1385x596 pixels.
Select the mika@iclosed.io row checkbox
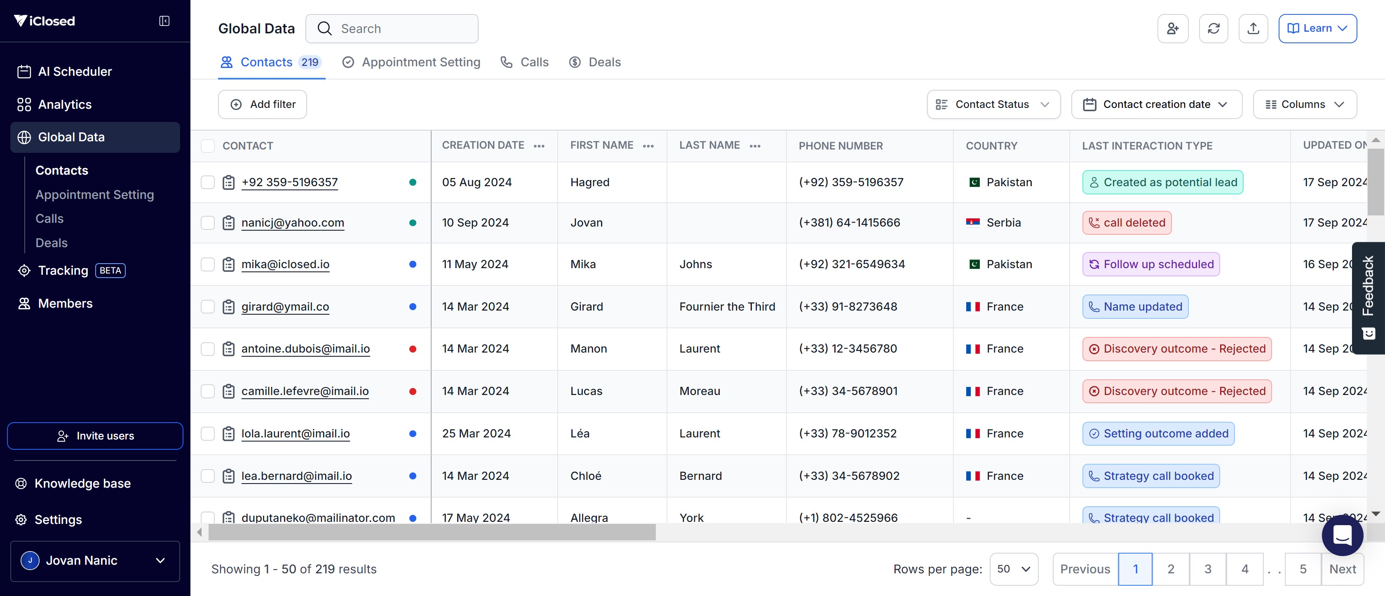[207, 264]
